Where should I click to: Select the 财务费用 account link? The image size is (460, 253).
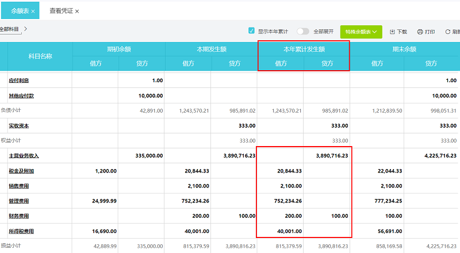pos(18,216)
